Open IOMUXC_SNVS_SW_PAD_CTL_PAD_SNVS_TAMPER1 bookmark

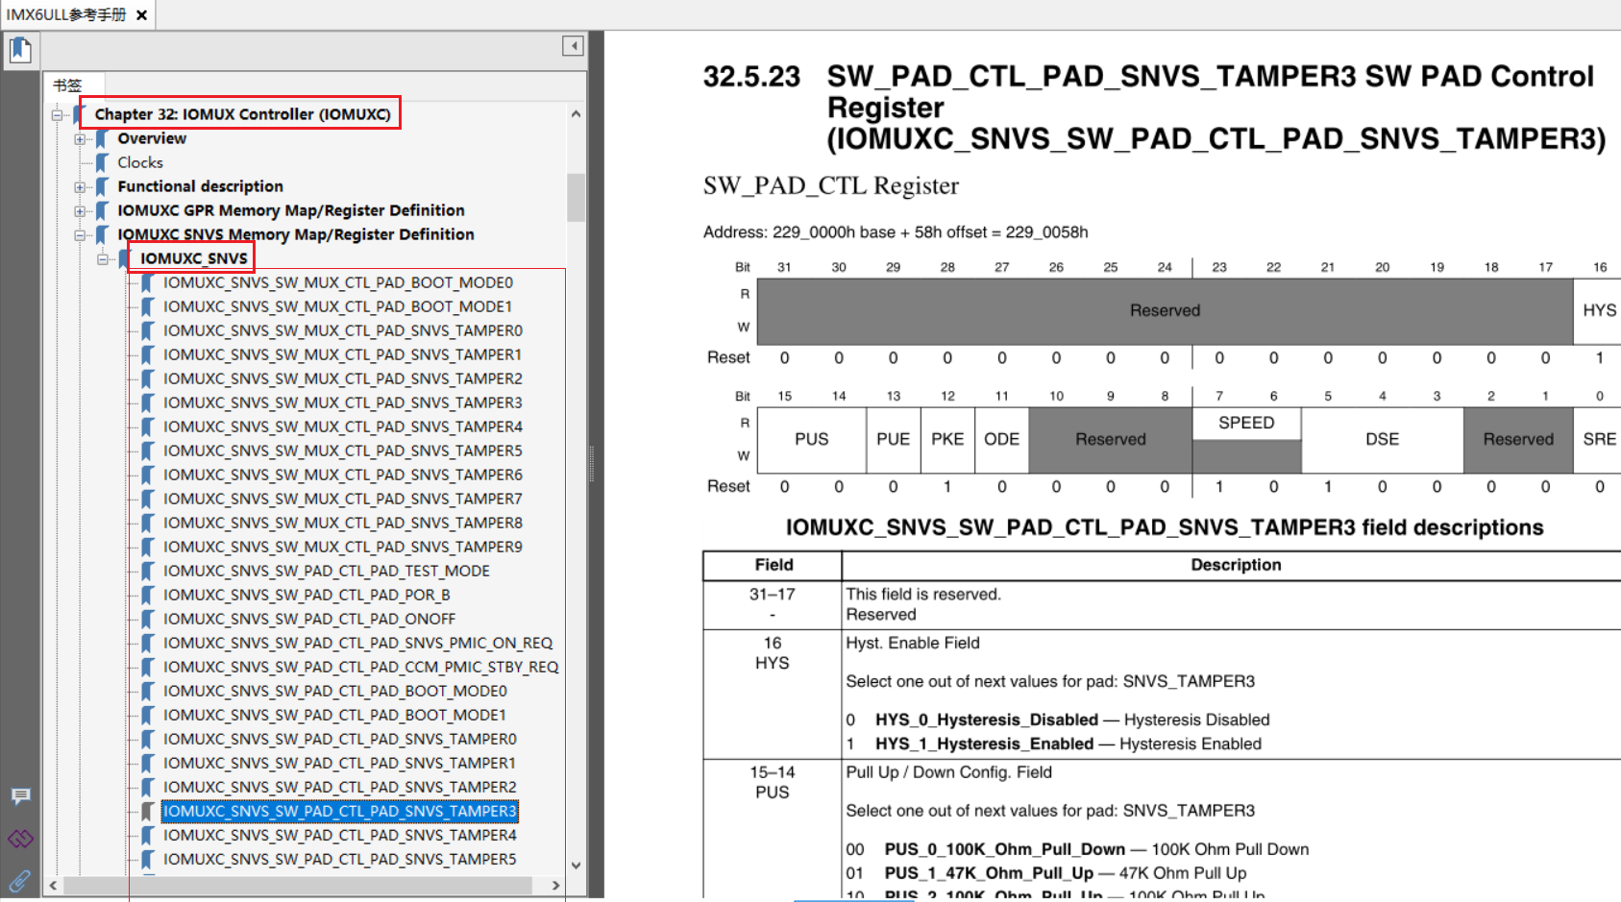pos(339,763)
